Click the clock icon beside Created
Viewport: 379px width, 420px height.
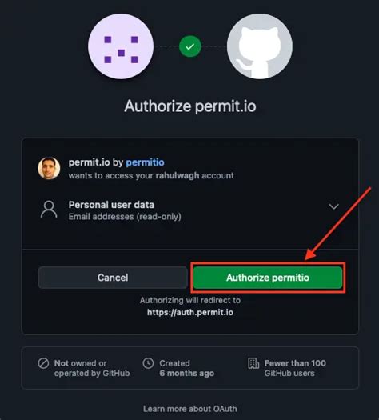click(148, 363)
